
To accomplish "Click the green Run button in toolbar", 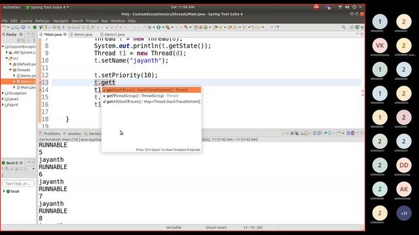I will click(158, 27).
